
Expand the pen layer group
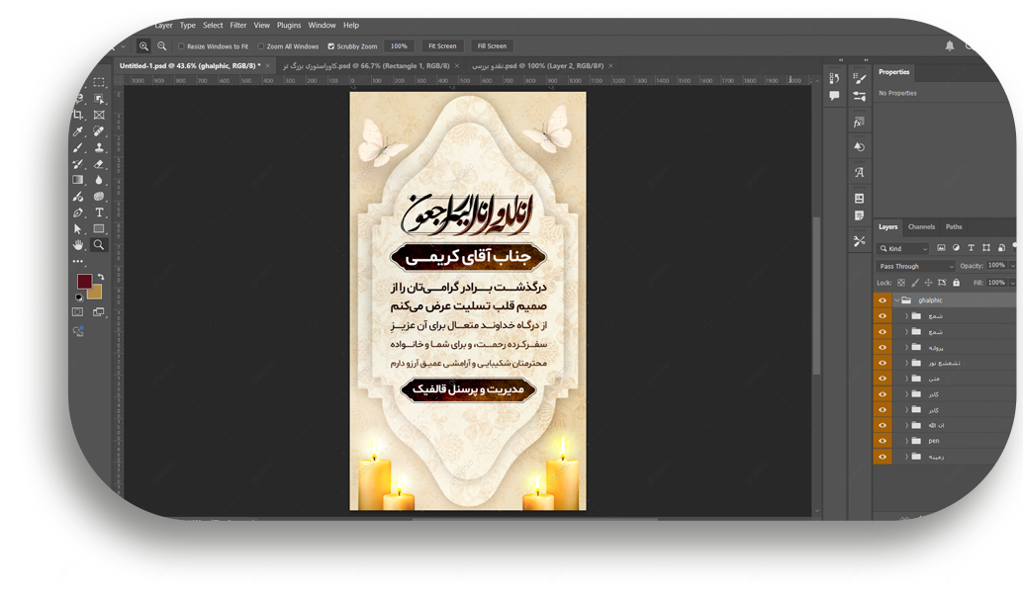click(906, 441)
